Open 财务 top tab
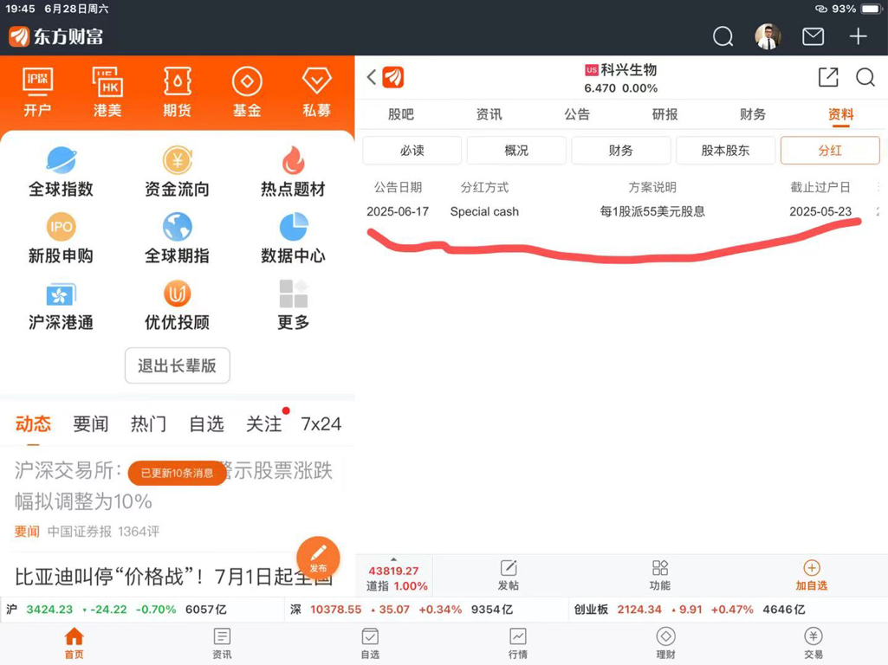This screenshot has height=665, width=888. pos(753,114)
